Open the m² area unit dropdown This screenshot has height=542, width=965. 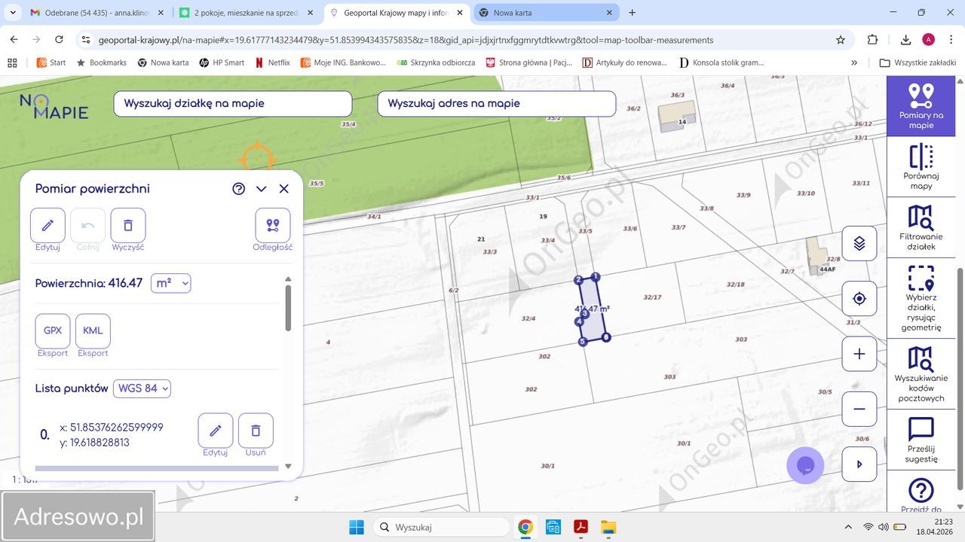(170, 283)
